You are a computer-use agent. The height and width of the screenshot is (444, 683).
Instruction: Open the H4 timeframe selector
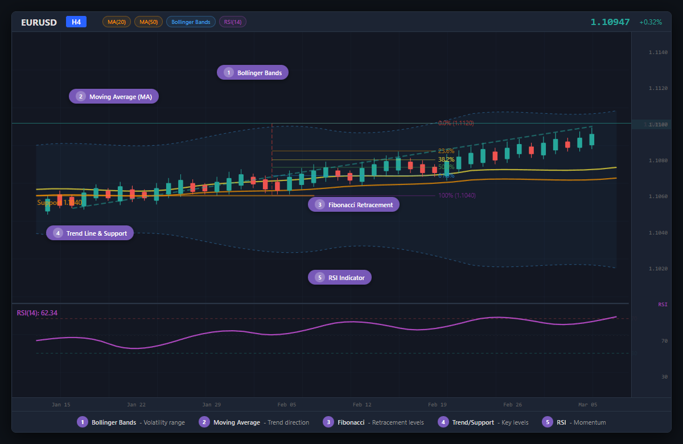point(76,22)
